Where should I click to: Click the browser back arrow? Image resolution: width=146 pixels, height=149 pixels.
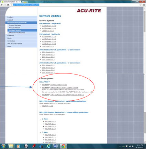pyautogui.click(x=2, y=5)
